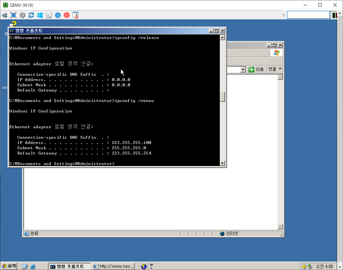The width and height of the screenshot is (343, 270).
Task: Click the command prompt scrollbar thumb
Action: [x=222, y=96]
